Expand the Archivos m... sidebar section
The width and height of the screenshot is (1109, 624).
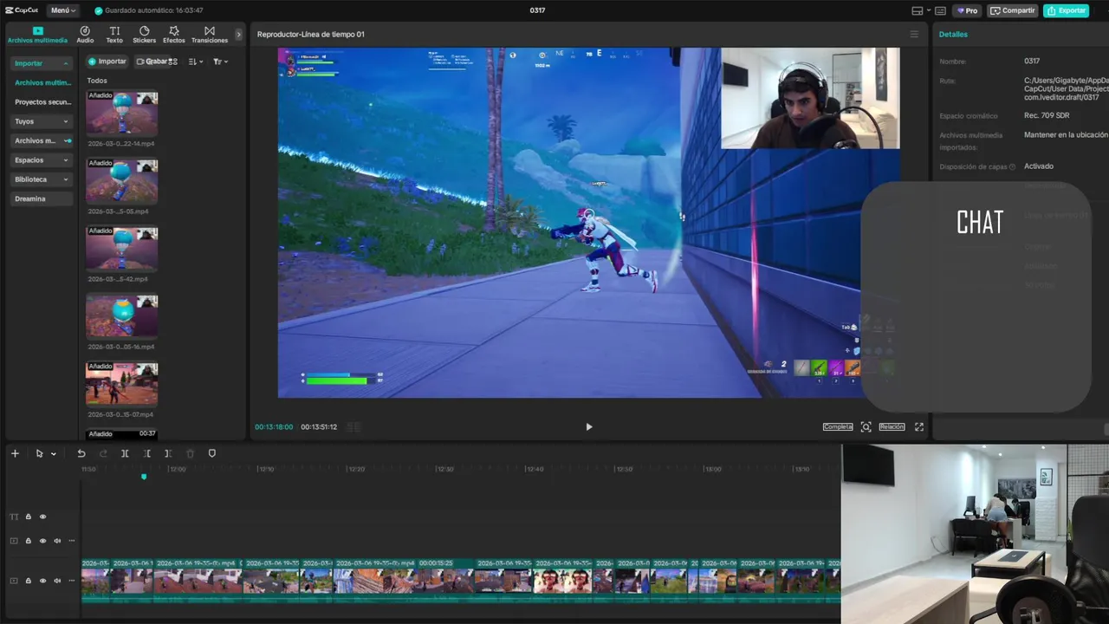click(42, 140)
